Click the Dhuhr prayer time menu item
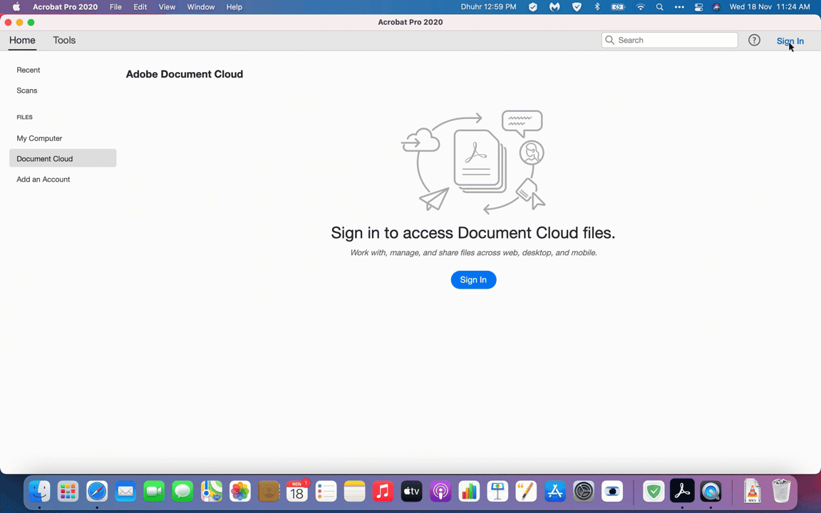The width and height of the screenshot is (821, 513). pos(488,7)
